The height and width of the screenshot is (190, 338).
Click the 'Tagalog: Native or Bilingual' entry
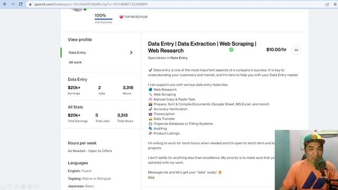click(89, 178)
